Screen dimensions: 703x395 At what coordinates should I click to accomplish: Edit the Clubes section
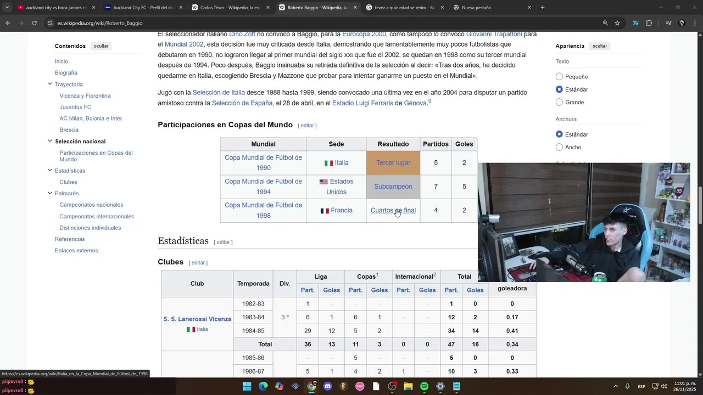(198, 263)
